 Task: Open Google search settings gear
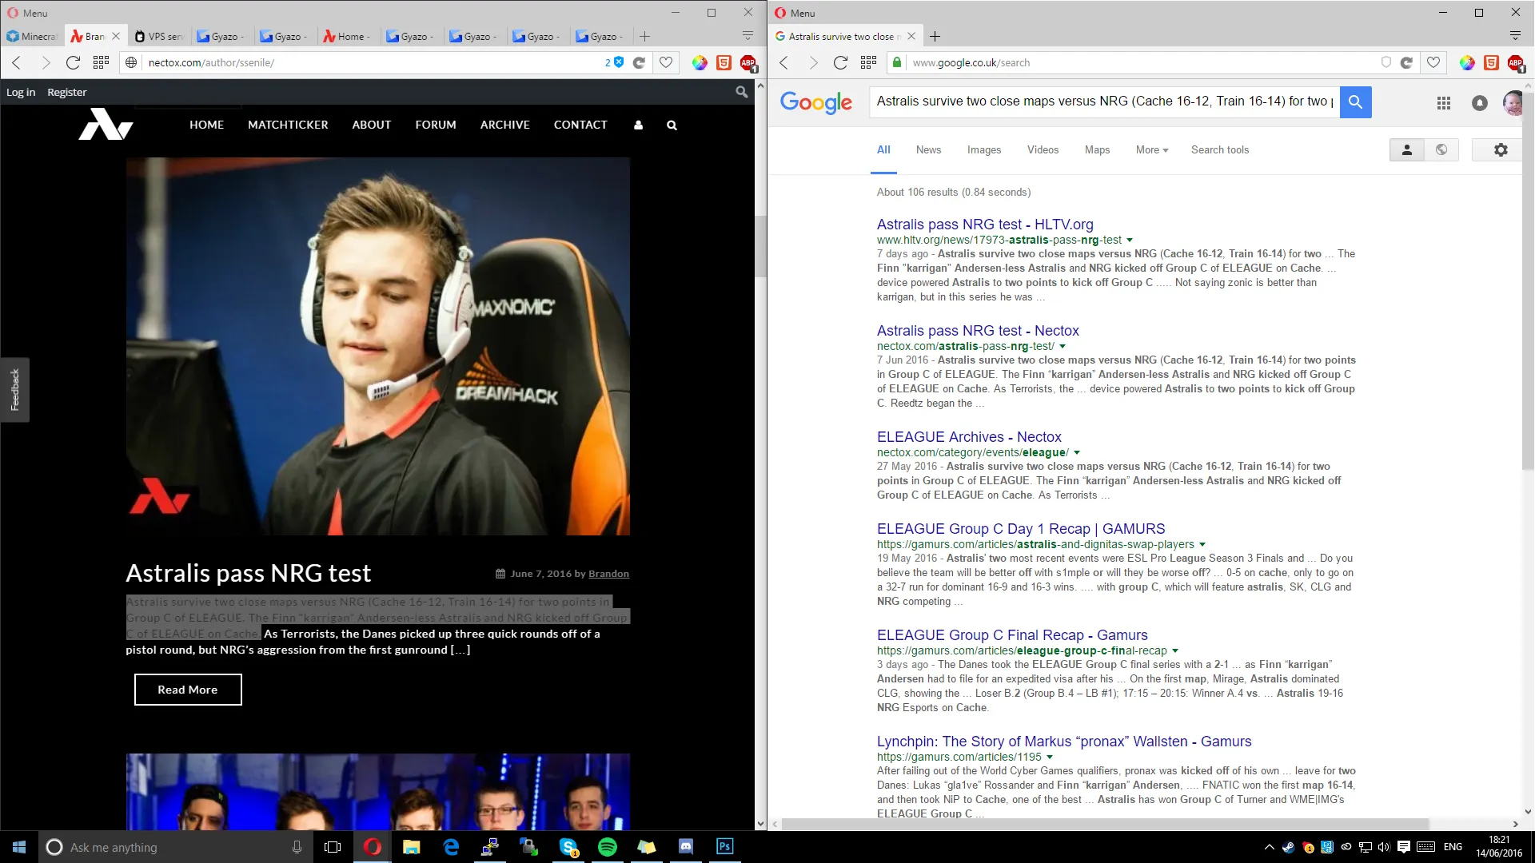[x=1501, y=149]
